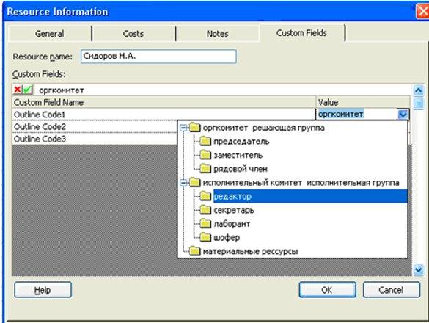This screenshot has height=323, width=429.
Task: Click the секретарь folder icon
Action: (205, 209)
